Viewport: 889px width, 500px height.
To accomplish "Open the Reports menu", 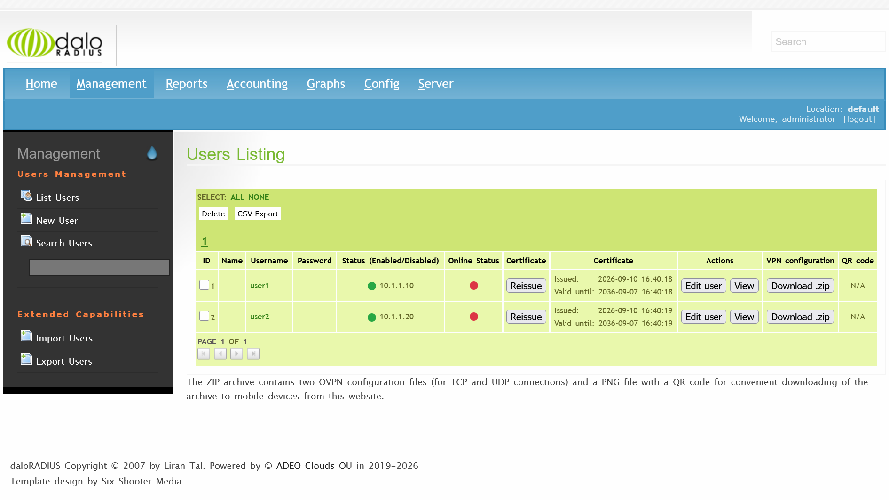I will [187, 84].
